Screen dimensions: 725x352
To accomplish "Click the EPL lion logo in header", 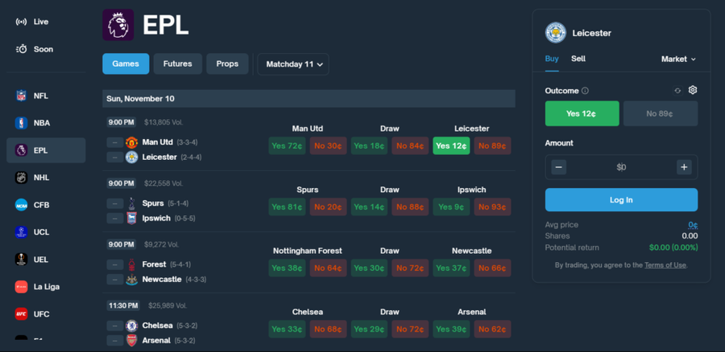I will pyautogui.click(x=118, y=25).
